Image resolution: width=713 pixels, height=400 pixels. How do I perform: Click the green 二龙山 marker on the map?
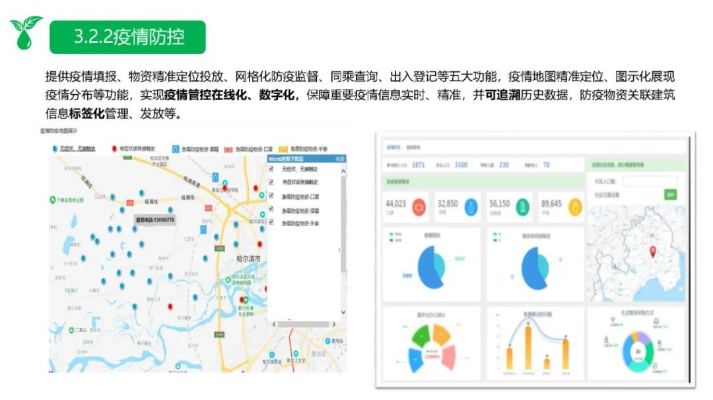click(71, 330)
